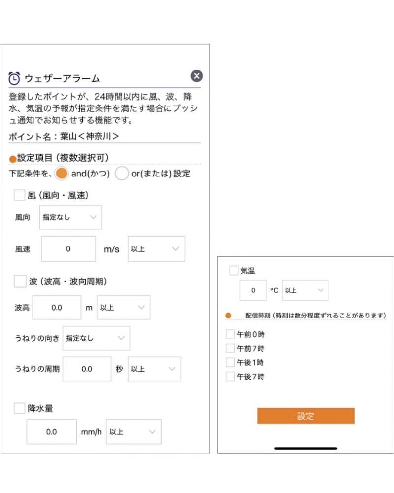Expand the うねりの向き dropdown

pyautogui.click(x=96, y=338)
